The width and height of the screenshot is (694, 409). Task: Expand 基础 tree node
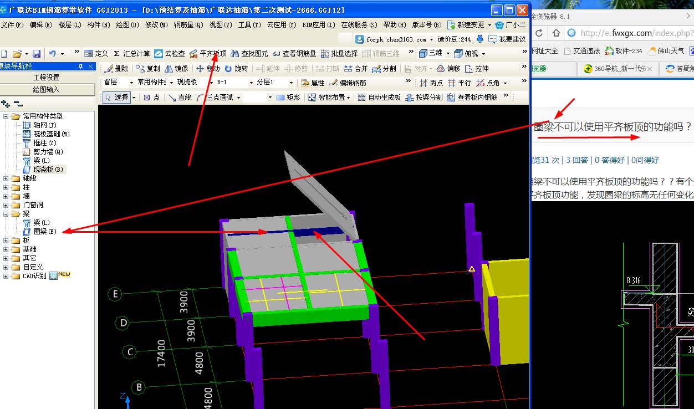click(x=6, y=249)
